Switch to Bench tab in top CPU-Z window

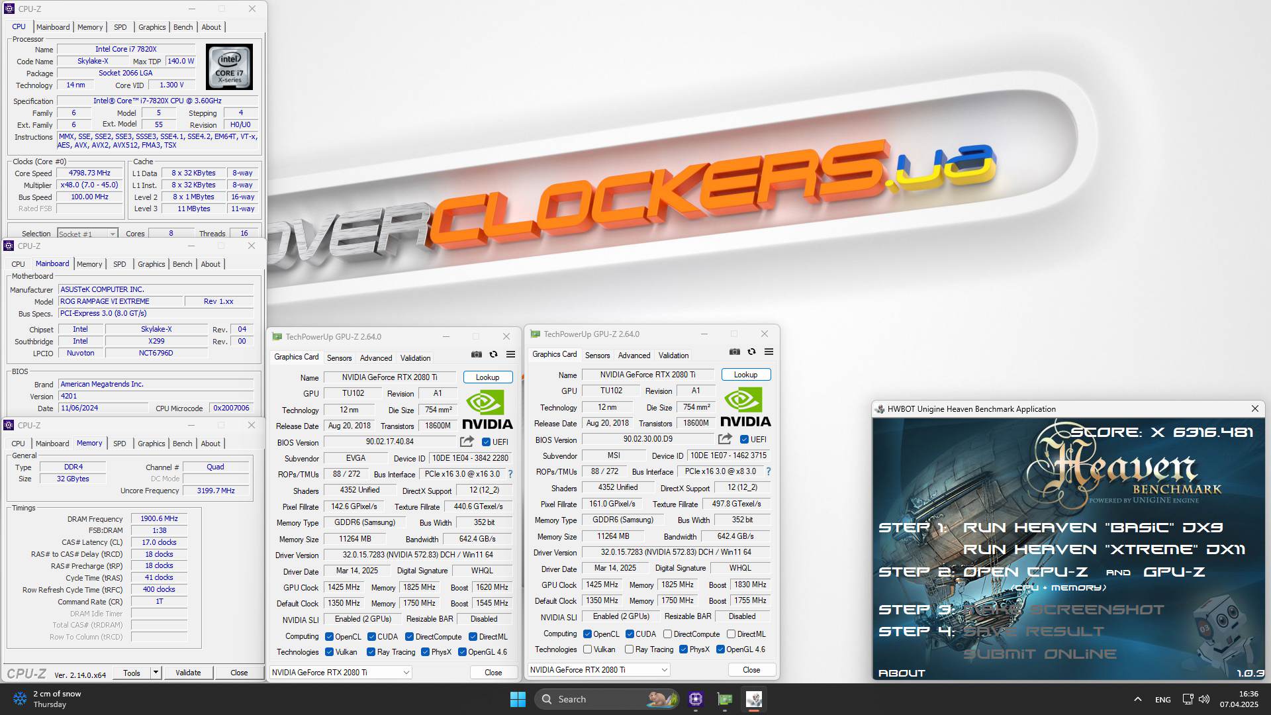(183, 27)
